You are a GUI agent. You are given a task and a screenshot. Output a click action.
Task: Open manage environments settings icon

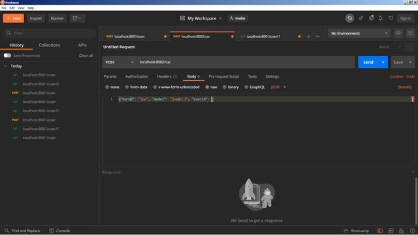(410, 33)
